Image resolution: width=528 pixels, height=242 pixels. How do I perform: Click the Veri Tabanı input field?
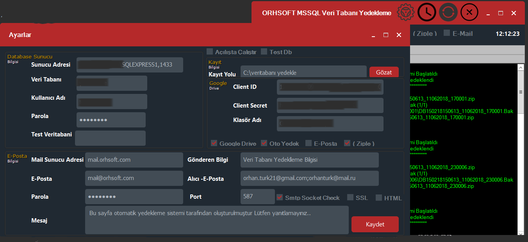(x=112, y=83)
